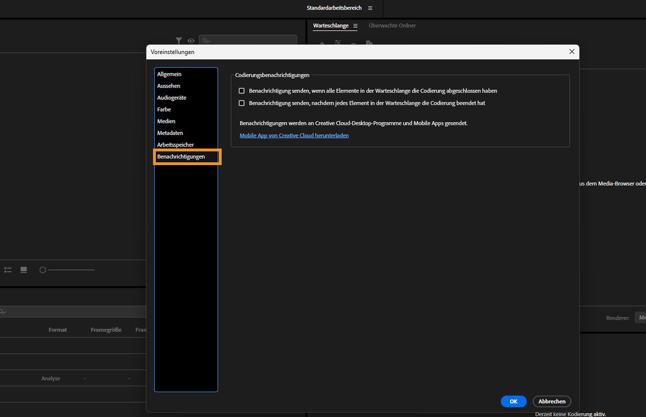Viewport: 646px width, 417px height.
Task: Enable notification when all queue elements finish encoding
Action: [241, 91]
